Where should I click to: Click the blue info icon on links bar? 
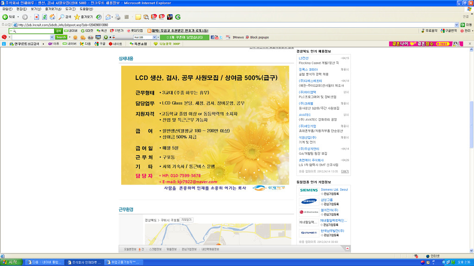[4, 44]
